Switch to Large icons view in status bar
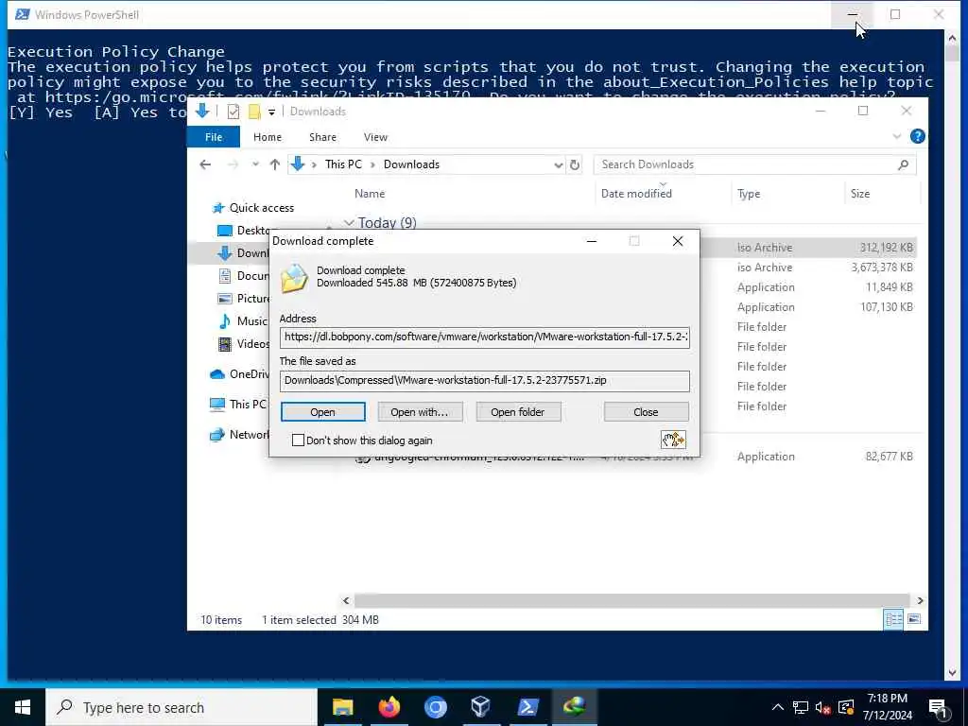The width and height of the screenshot is (968, 726). (x=914, y=619)
